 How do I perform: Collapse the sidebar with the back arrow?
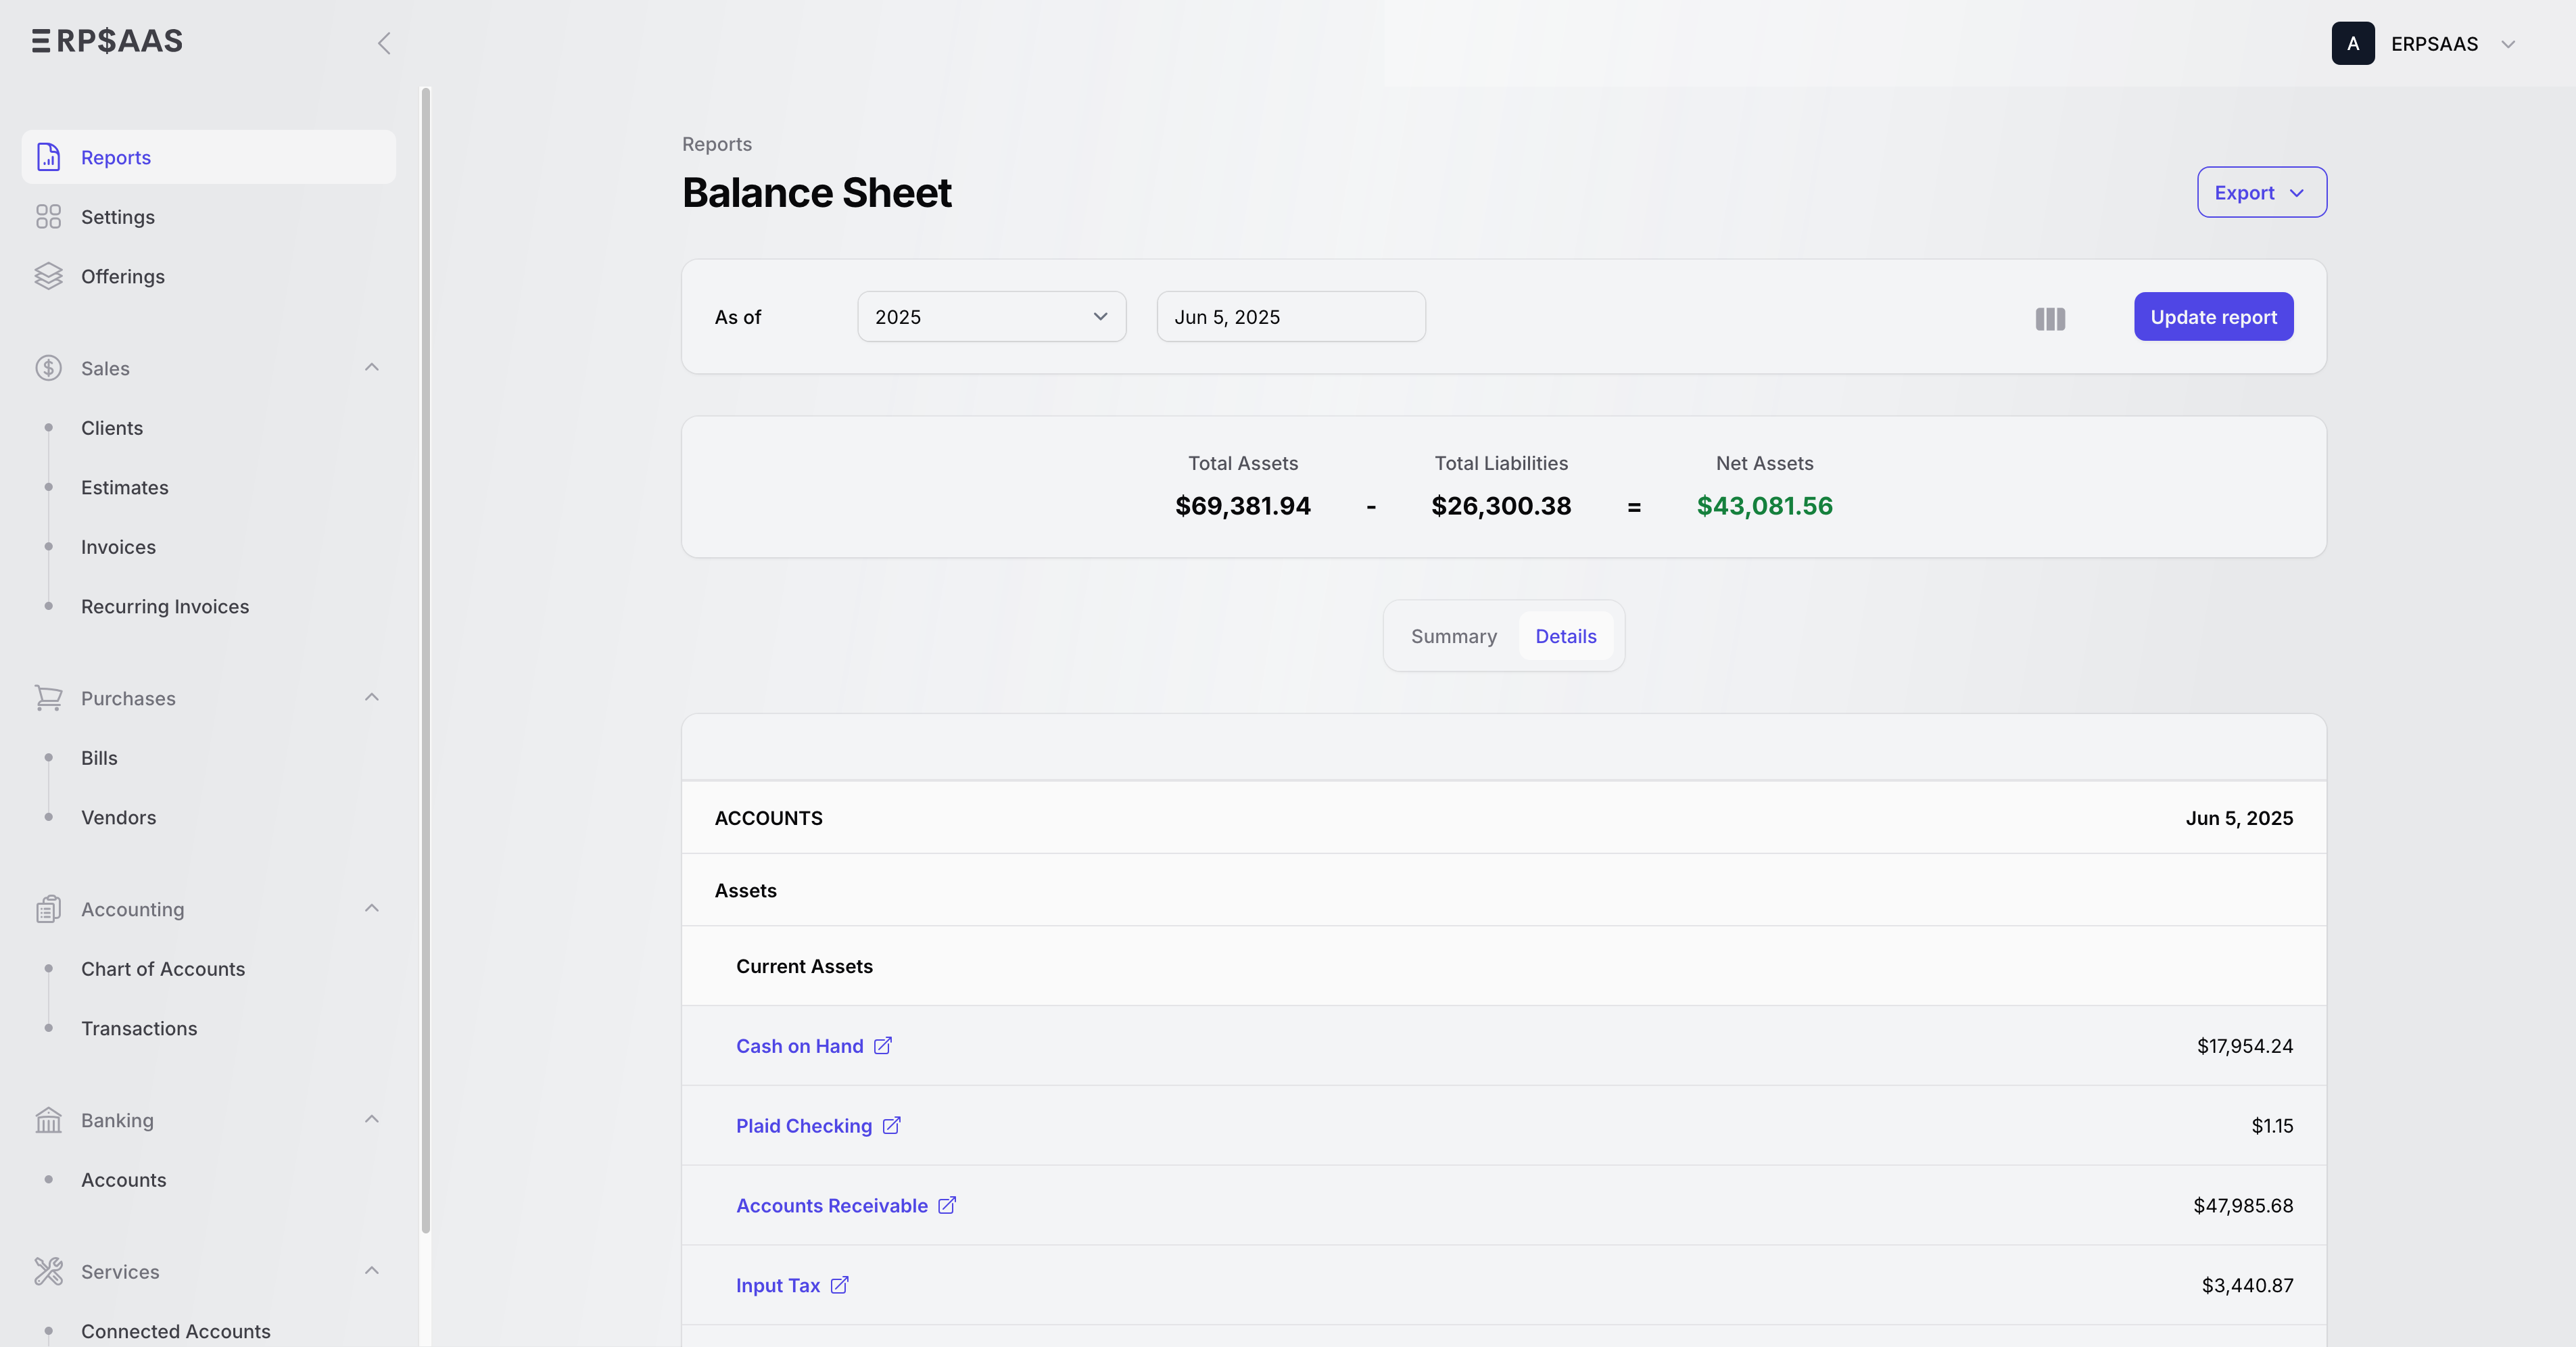click(x=384, y=43)
